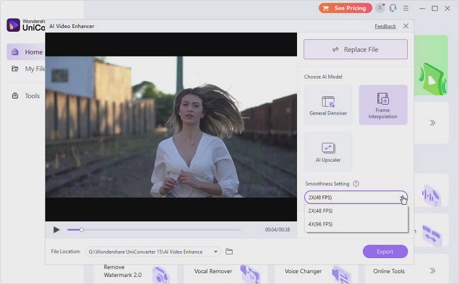Select the Frame Interpolation model

click(383, 105)
